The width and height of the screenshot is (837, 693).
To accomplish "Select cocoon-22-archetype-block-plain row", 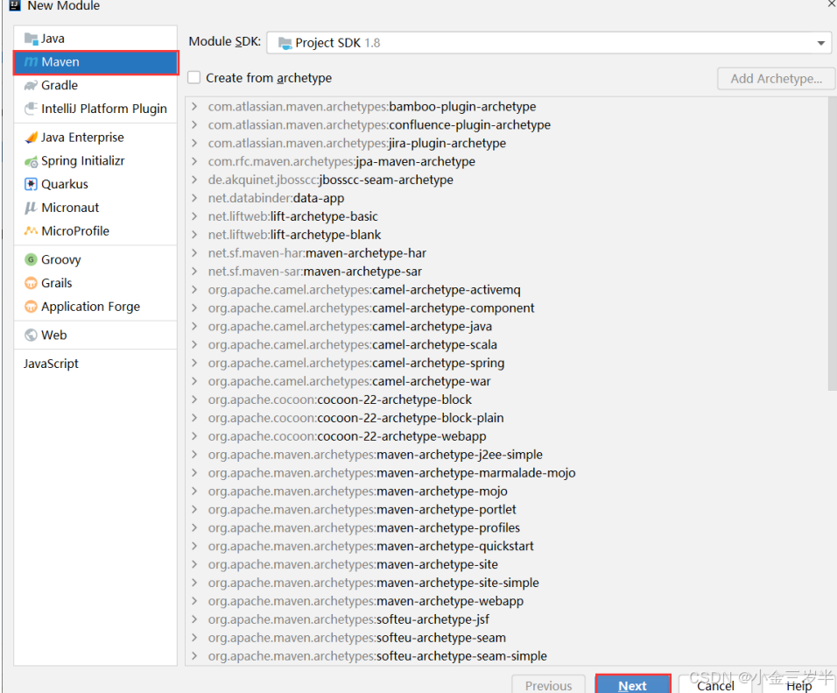I will coord(507,418).
